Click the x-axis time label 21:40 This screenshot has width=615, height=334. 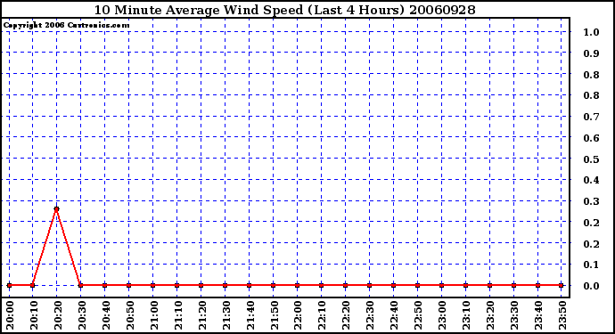coord(250,315)
